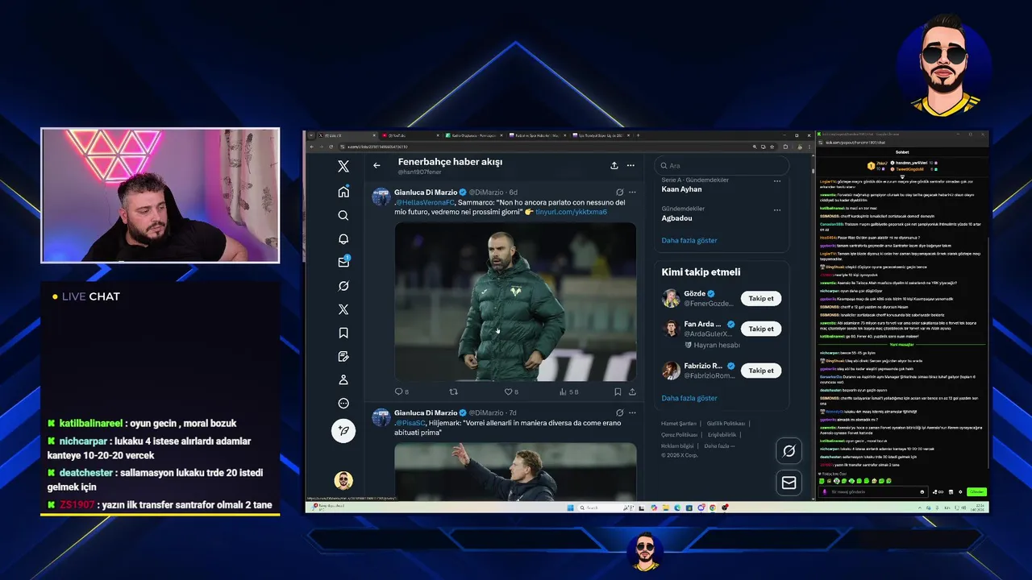Share the Fenerbahçe haber akışı list
Image resolution: width=1032 pixels, height=580 pixels.
tap(614, 165)
